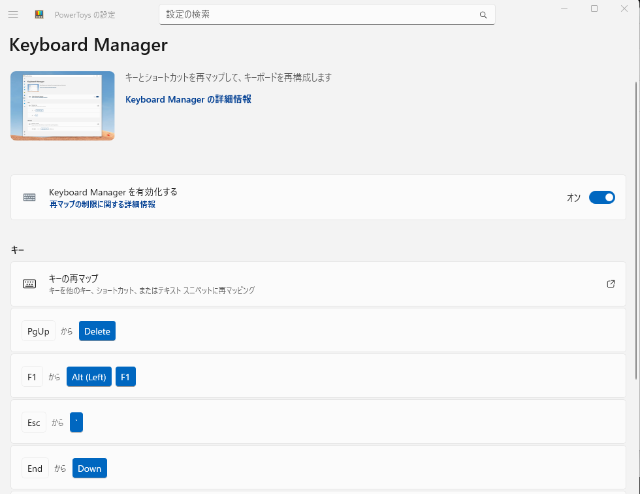Click the keyboard icon beside the enable setting
Image resolution: width=640 pixels, height=494 pixels.
click(29, 197)
